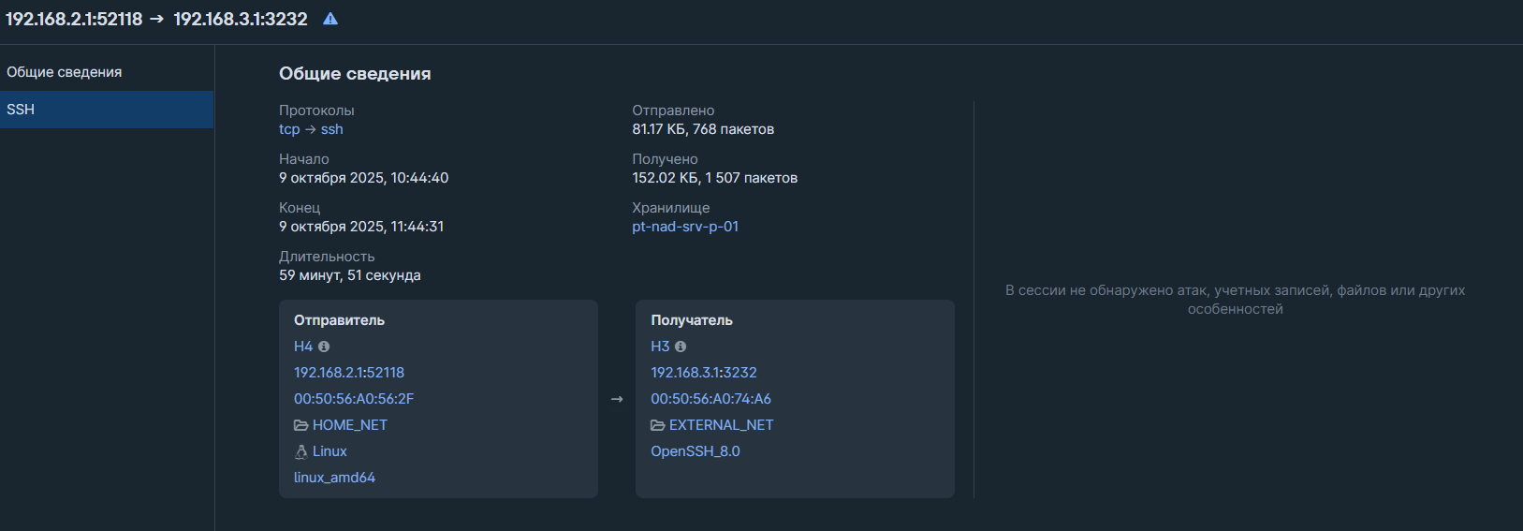
Task: Click recipient address 192.168.3.1:3232 in Получатель card
Action: 704,373
